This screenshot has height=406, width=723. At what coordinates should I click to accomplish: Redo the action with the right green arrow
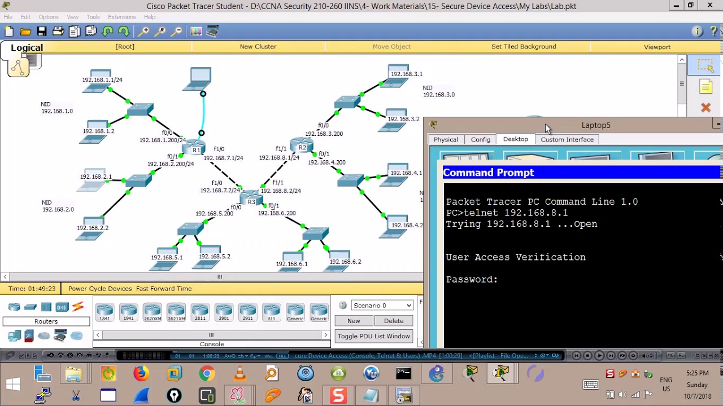(124, 32)
